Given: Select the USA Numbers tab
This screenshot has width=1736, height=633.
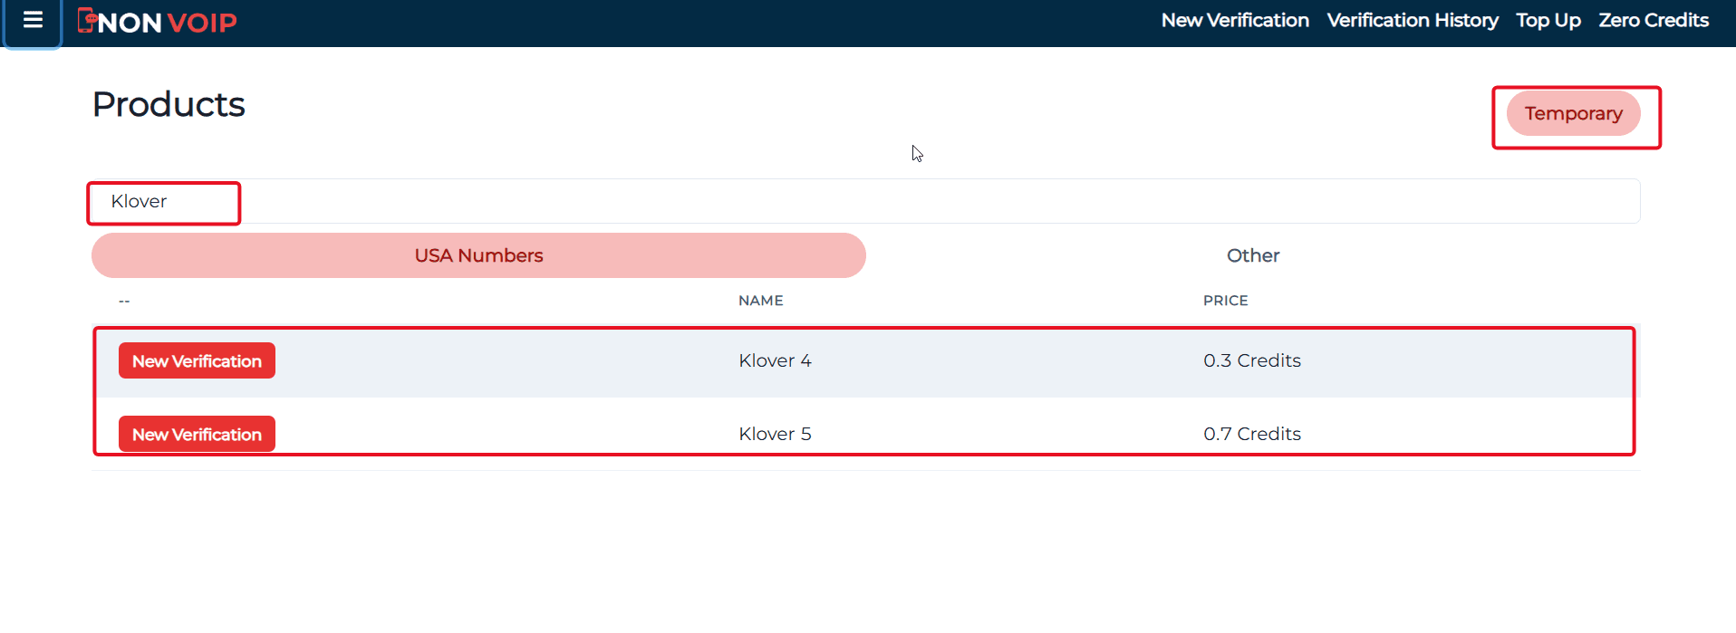Looking at the screenshot, I should click(478, 255).
